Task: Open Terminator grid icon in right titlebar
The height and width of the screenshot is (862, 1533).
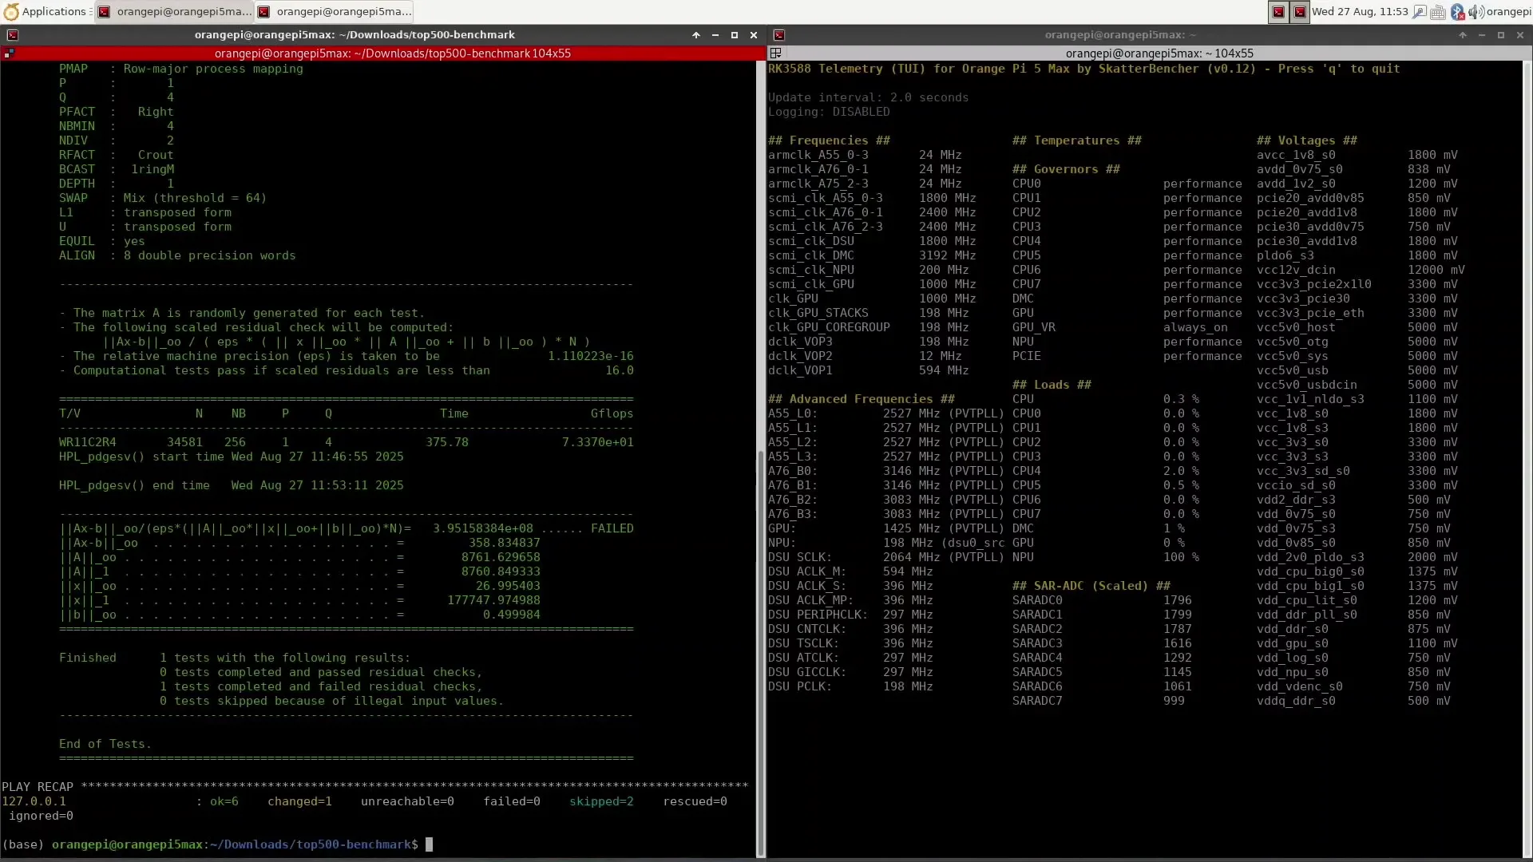Action: pos(775,53)
